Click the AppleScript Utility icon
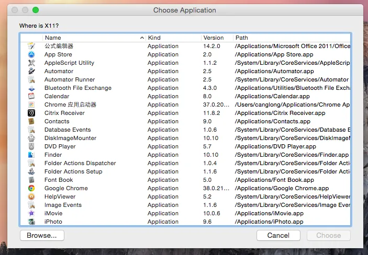The height and width of the screenshot is (255, 368). click(31, 63)
